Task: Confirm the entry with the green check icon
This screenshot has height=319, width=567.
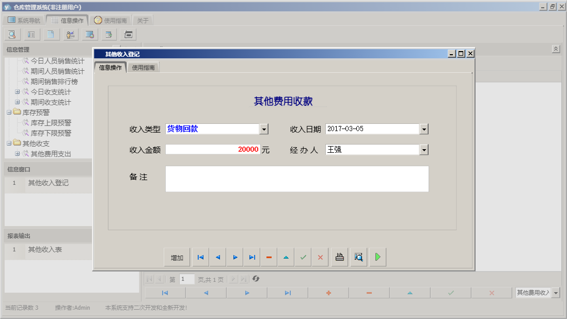Action: (303, 257)
